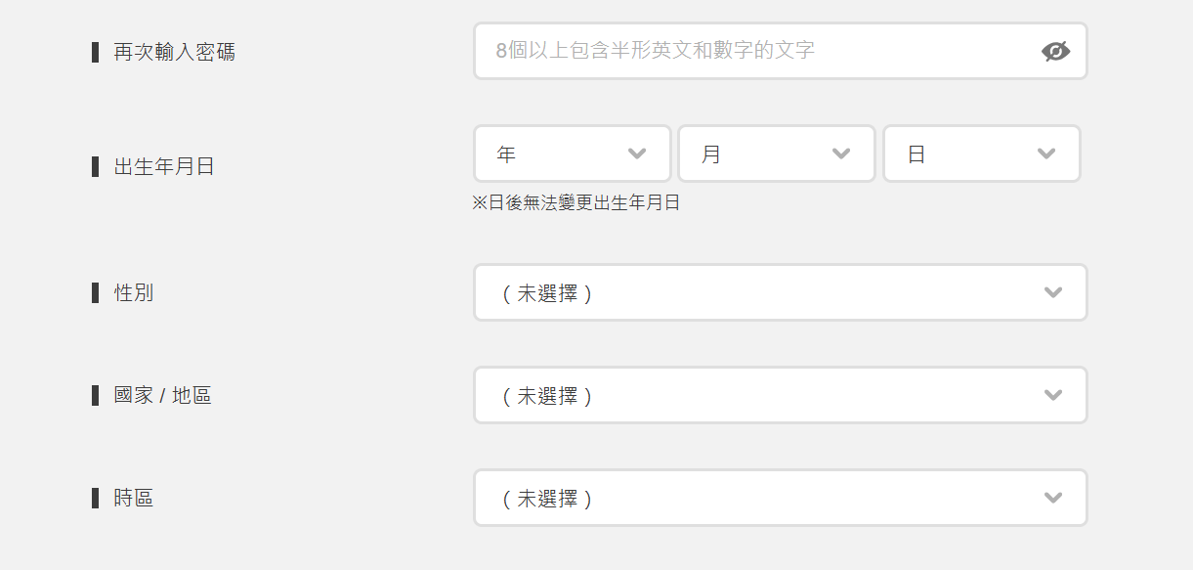Open the 日 (day) dropdown
This screenshot has height=570, width=1193.
[981, 153]
